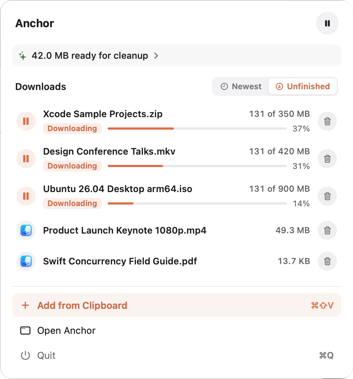Screen dimensions: 353x379
Task: Switch to the Unfinished tab
Action: pyautogui.click(x=303, y=86)
